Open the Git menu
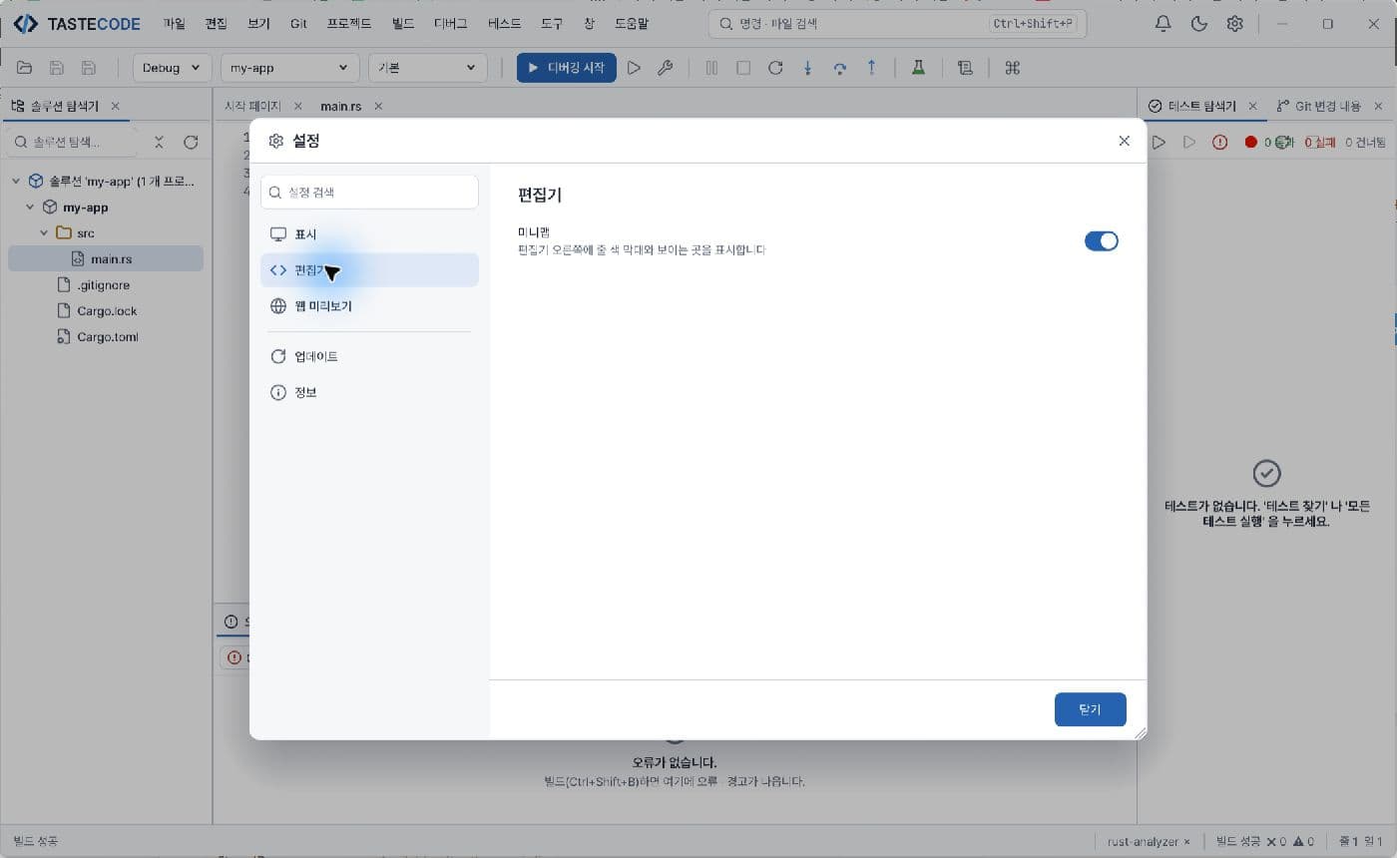Image resolution: width=1397 pixels, height=858 pixels. pyautogui.click(x=298, y=24)
